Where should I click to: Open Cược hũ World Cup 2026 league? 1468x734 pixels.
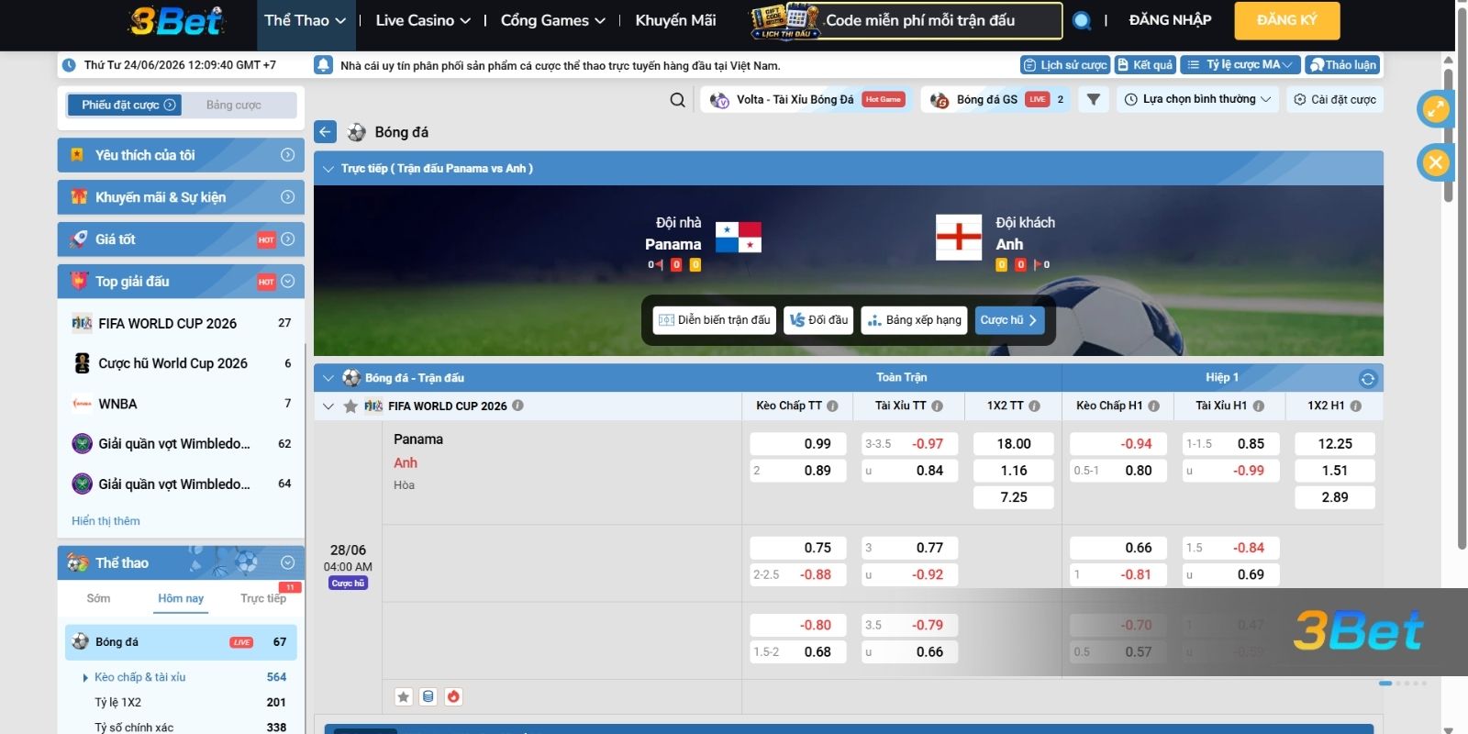tap(181, 363)
